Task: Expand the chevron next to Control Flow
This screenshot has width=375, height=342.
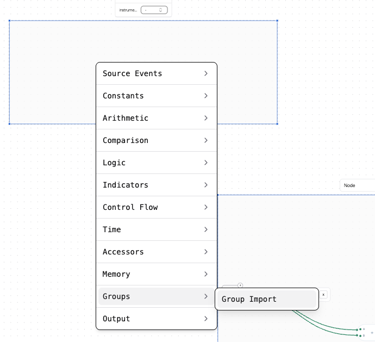Action: tap(206, 207)
